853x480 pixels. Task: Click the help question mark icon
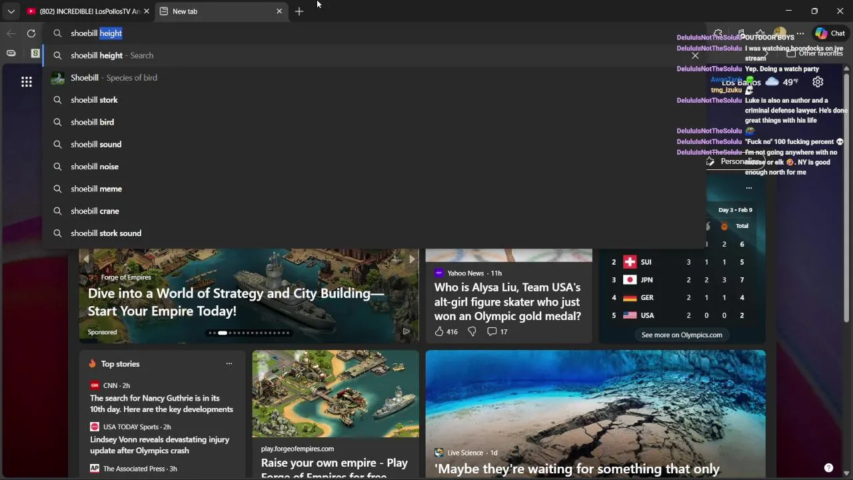828,468
